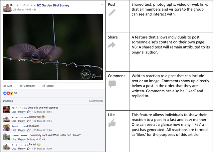The image size is (213, 152).
Task: Open the post author's profile picture
Action: 7,7
